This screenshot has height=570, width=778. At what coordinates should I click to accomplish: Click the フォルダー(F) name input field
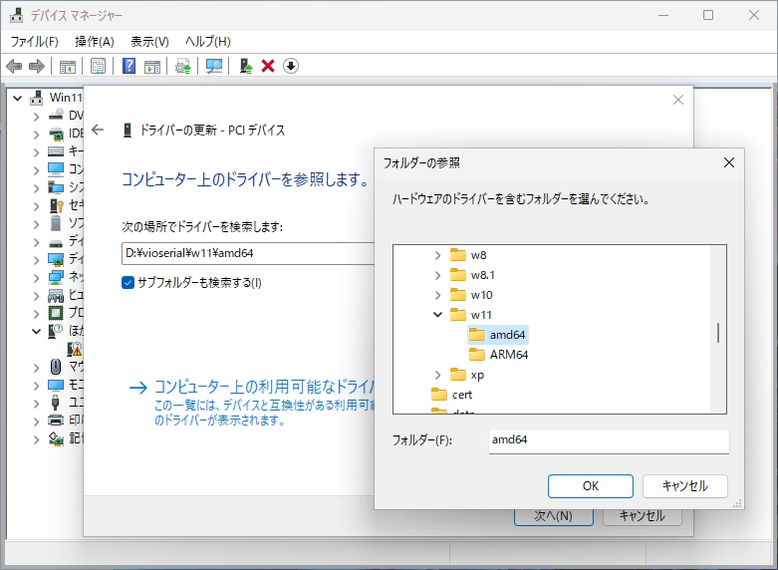pos(609,440)
